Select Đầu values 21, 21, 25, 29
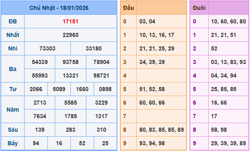250x151 pixels. tap(157, 48)
